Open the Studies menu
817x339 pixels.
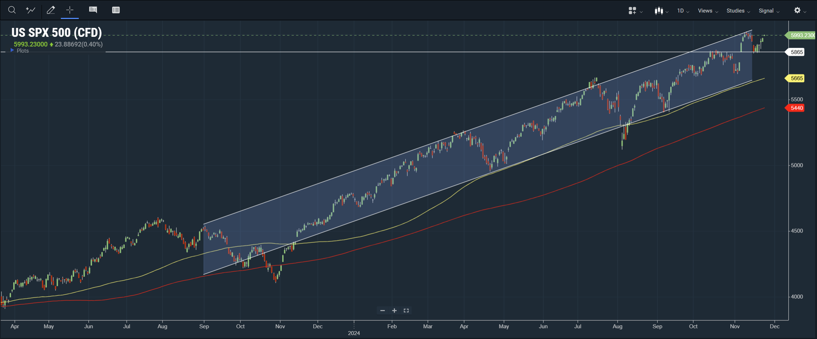(738, 11)
